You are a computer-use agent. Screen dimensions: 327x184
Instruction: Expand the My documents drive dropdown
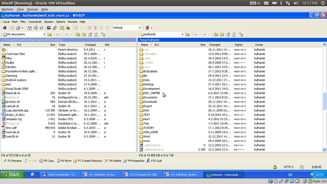coord(44,34)
